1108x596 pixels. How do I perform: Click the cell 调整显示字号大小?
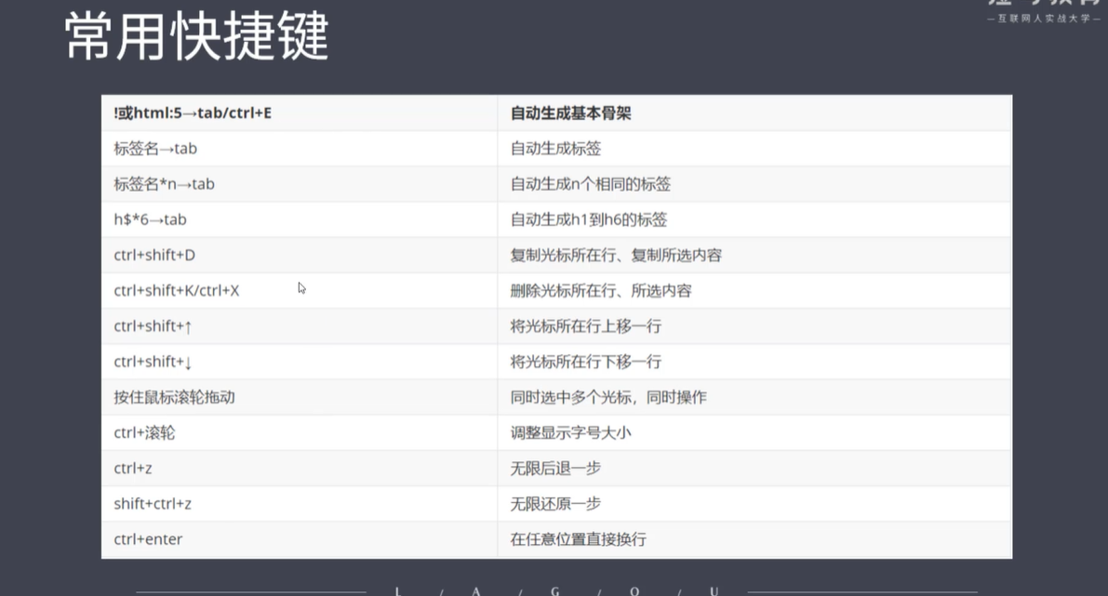point(754,433)
